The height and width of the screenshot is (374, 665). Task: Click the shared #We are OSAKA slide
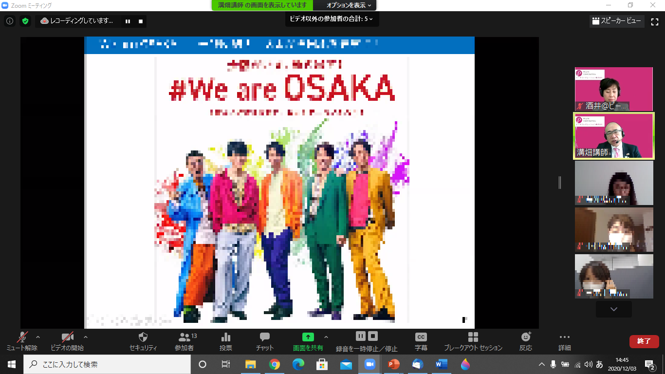pos(279,183)
